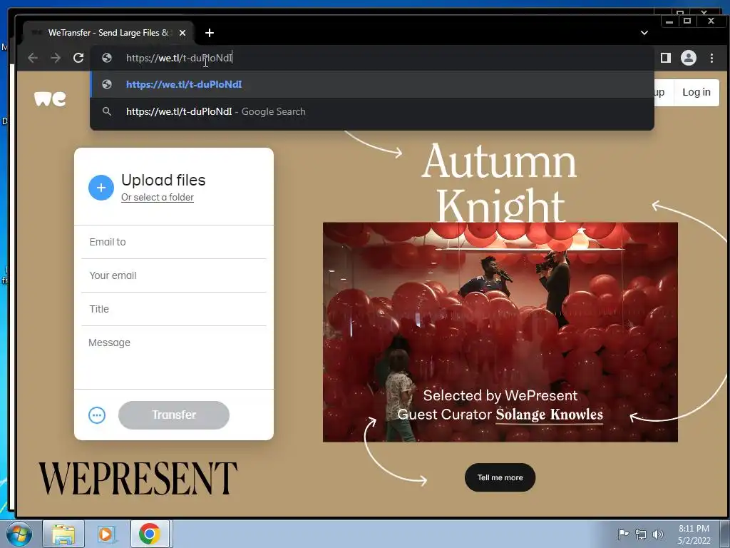The height and width of the screenshot is (548, 730).
Task: Launch Windows Media Player from the taskbar
Action: point(106,534)
